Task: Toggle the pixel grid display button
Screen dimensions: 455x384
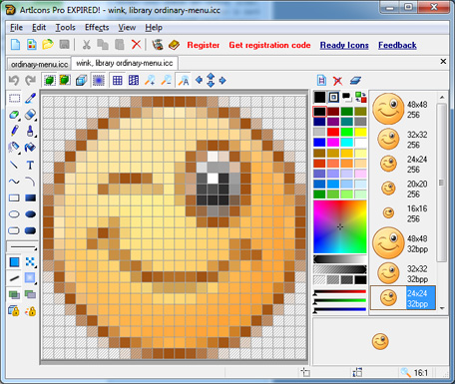Action: click(x=117, y=80)
